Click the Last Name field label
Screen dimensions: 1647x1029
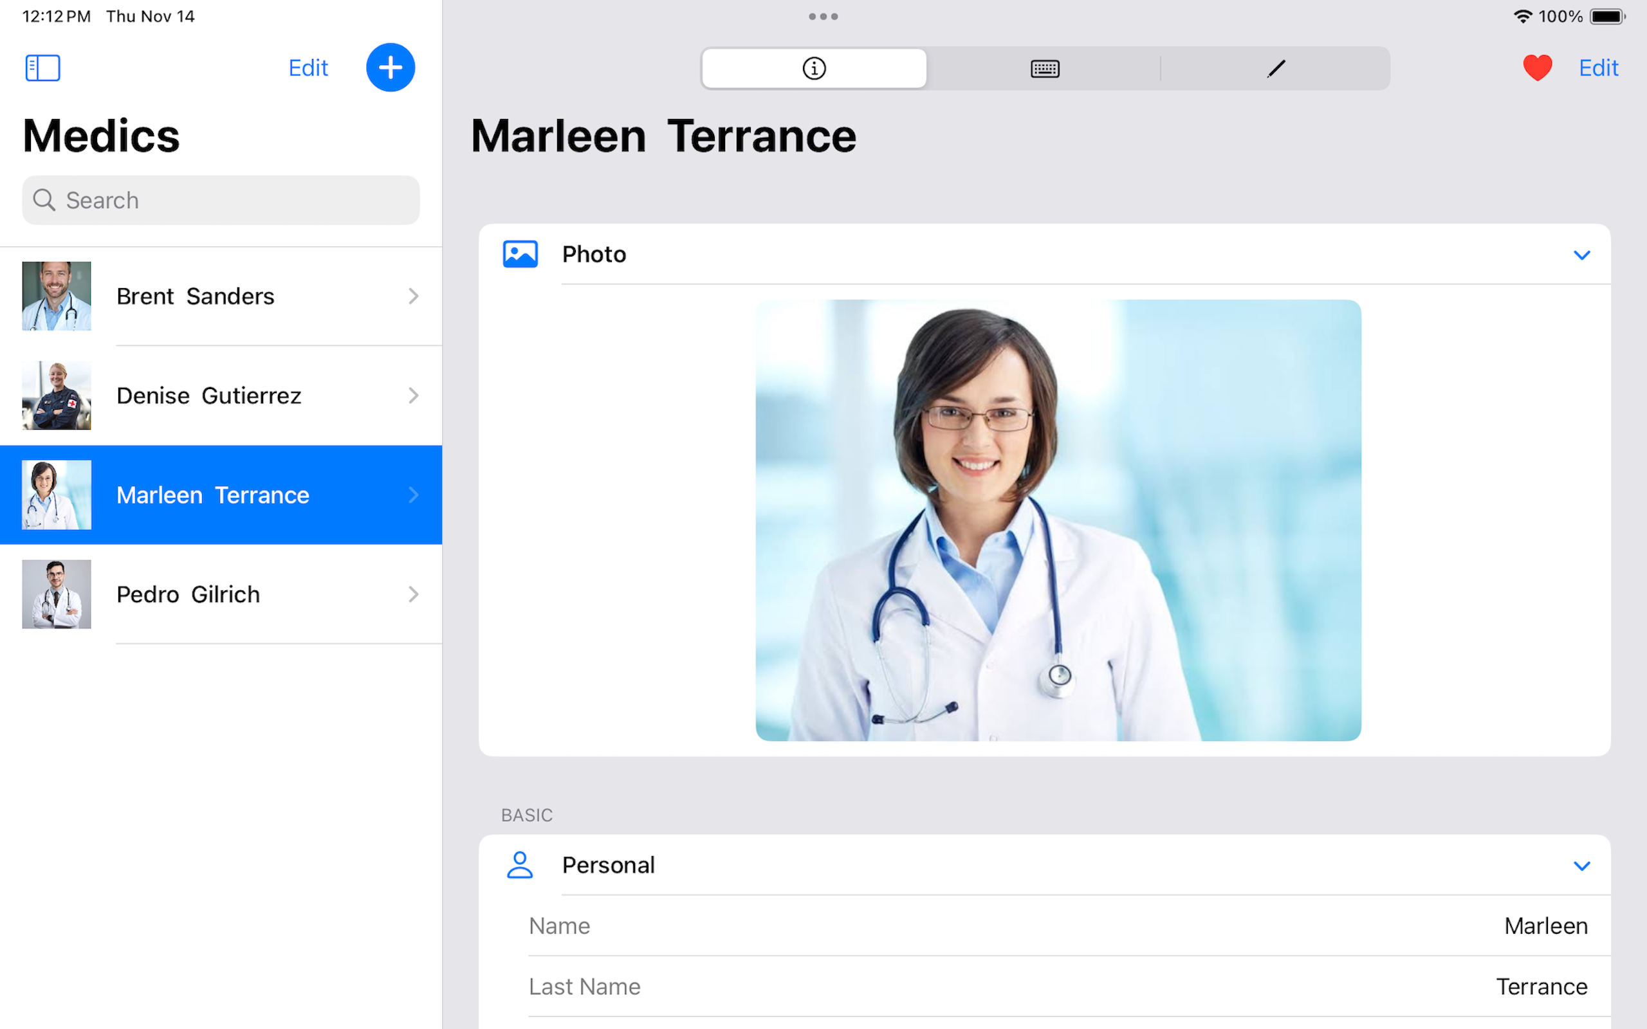pos(585,987)
